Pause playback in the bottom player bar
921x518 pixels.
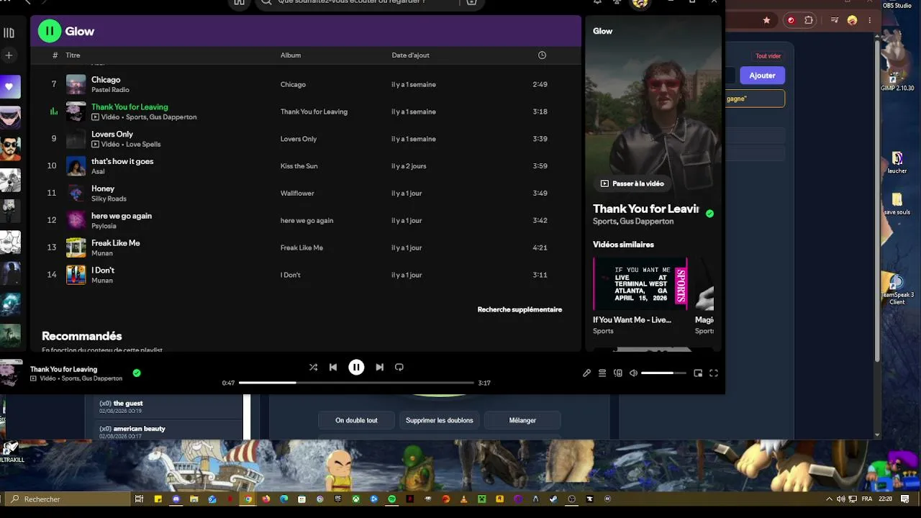point(356,367)
